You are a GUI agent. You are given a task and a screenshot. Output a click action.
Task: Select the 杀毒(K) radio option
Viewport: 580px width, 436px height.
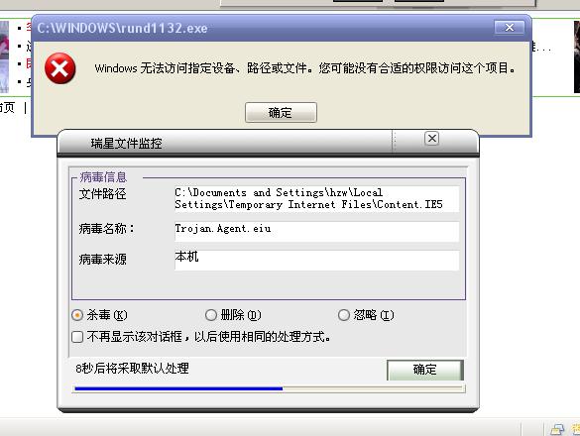pyautogui.click(x=77, y=315)
